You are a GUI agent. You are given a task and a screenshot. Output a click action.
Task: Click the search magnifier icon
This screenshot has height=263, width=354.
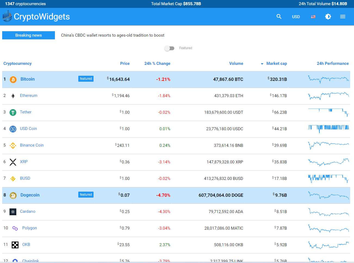point(279,17)
